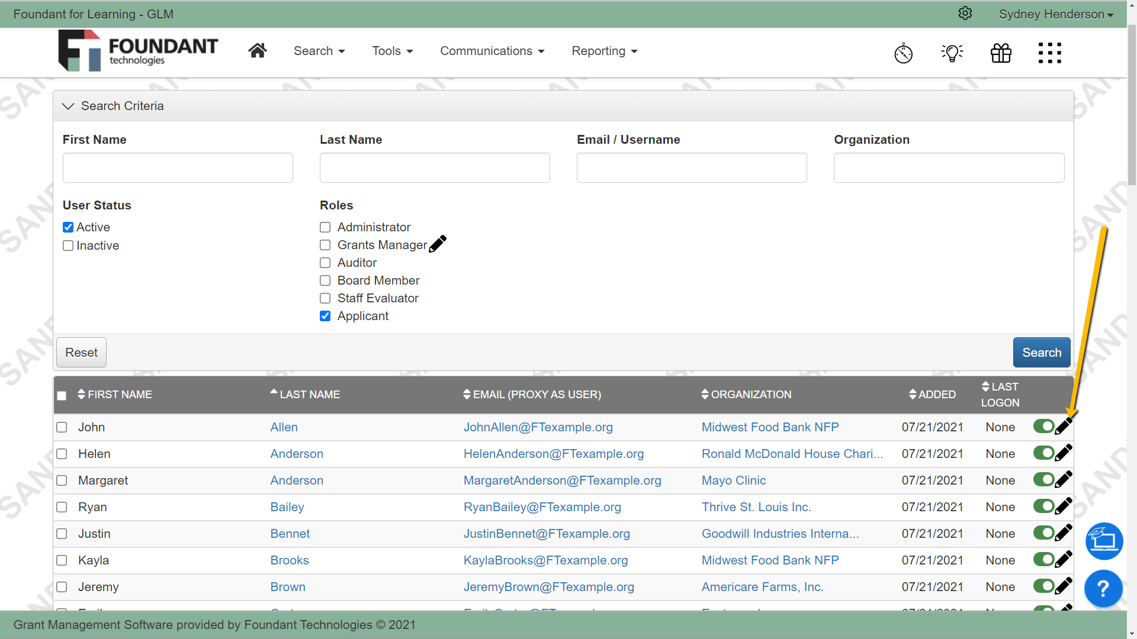Open Sydney Henderson user menu

coord(1056,14)
